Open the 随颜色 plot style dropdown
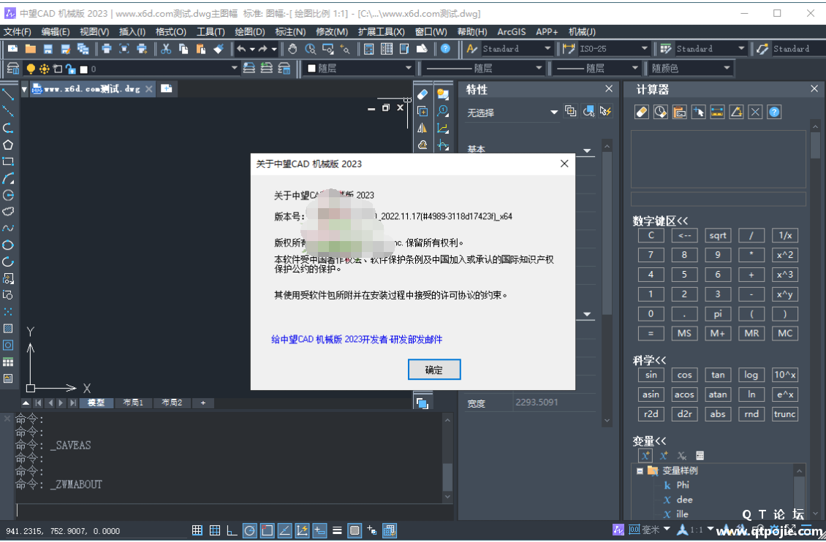 [727, 69]
